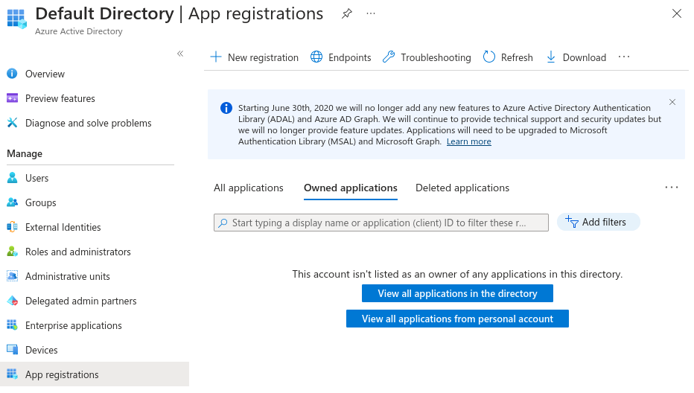Click the Download arrow icon
This screenshot has height=393, width=694.
550,57
